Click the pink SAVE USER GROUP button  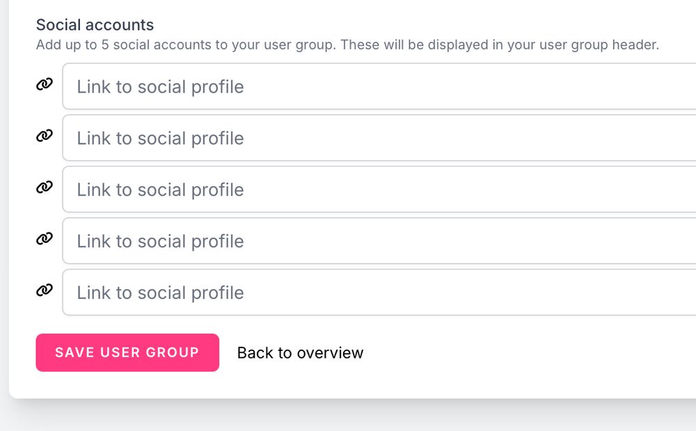(x=127, y=352)
